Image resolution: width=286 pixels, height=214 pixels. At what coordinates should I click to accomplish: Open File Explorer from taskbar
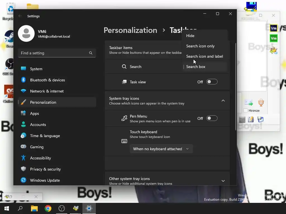click(x=34, y=208)
